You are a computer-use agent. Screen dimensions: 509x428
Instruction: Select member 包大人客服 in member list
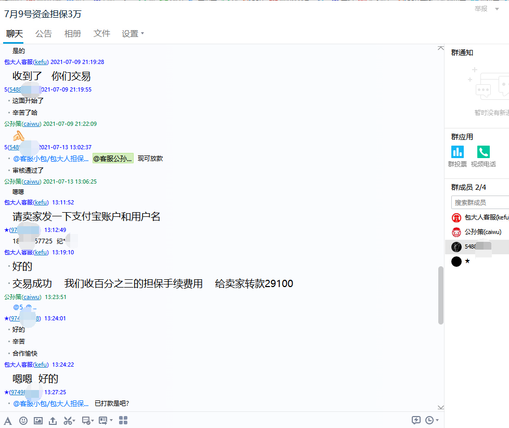coord(480,217)
